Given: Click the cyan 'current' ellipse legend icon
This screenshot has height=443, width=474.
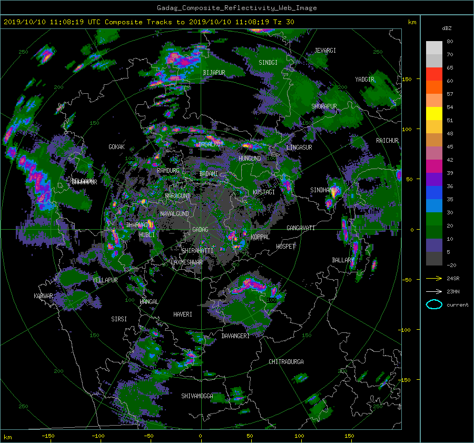Looking at the screenshot, I should click(434, 304).
